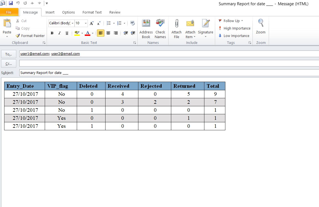Click Grow Font button
Viewport: 319px width, 207px height.
(91, 23)
